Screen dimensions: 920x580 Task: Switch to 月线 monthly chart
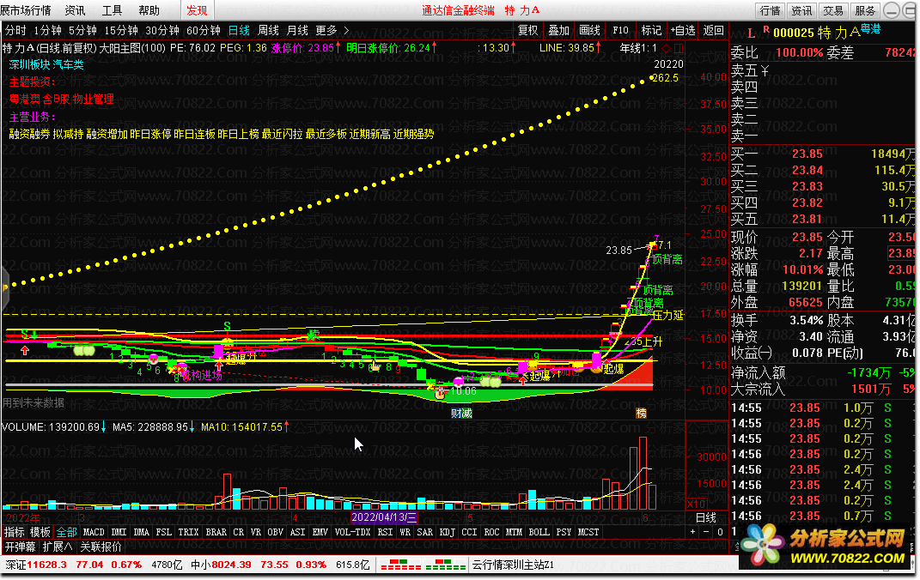(297, 31)
